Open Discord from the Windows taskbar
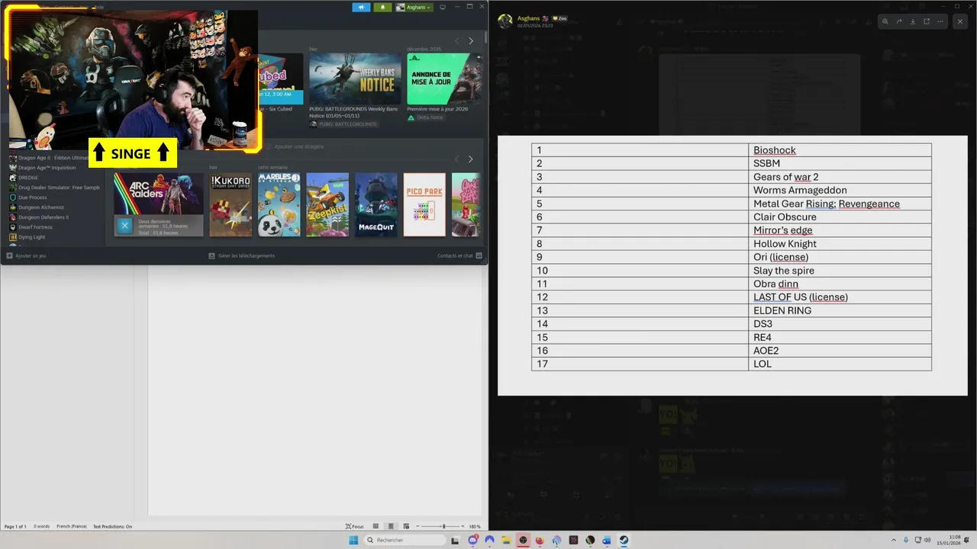 pyautogui.click(x=473, y=540)
